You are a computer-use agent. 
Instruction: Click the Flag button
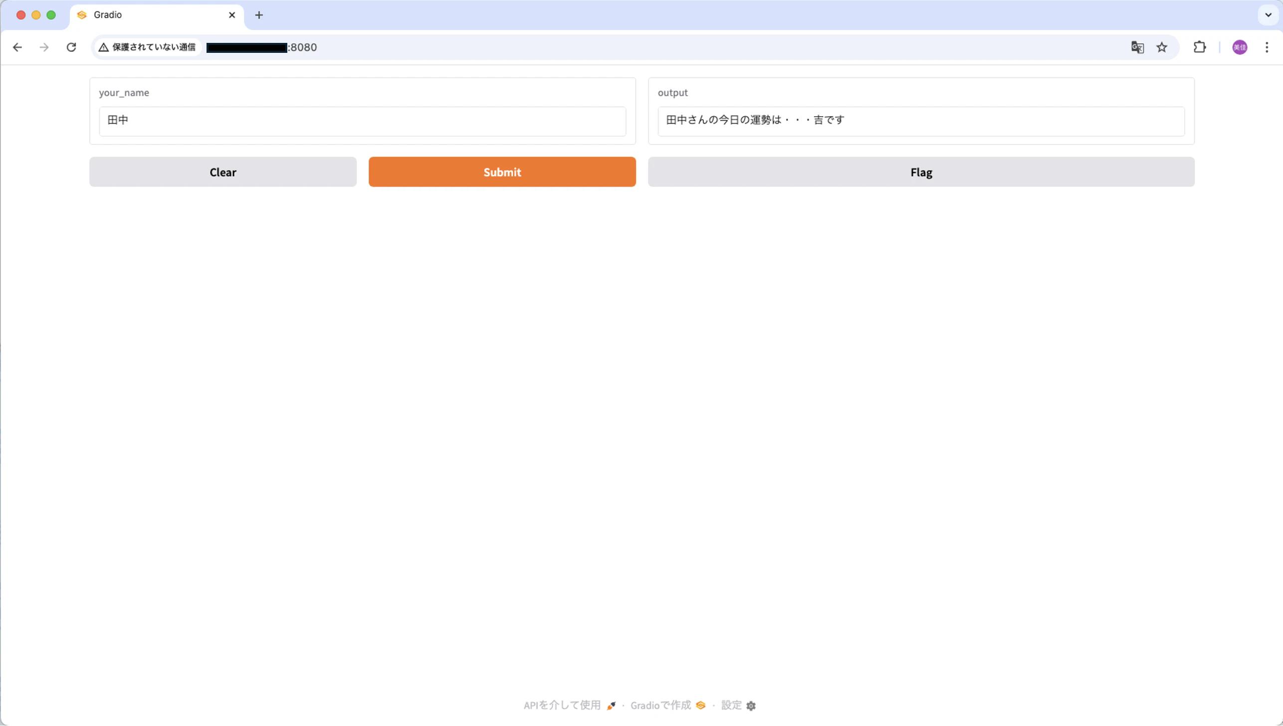(921, 172)
